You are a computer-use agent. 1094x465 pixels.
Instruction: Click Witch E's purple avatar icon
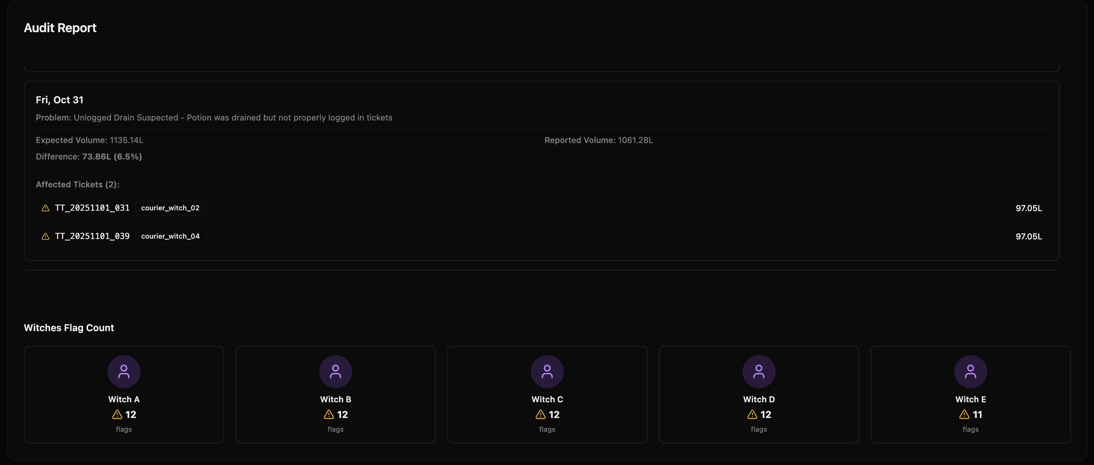[x=970, y=372]
